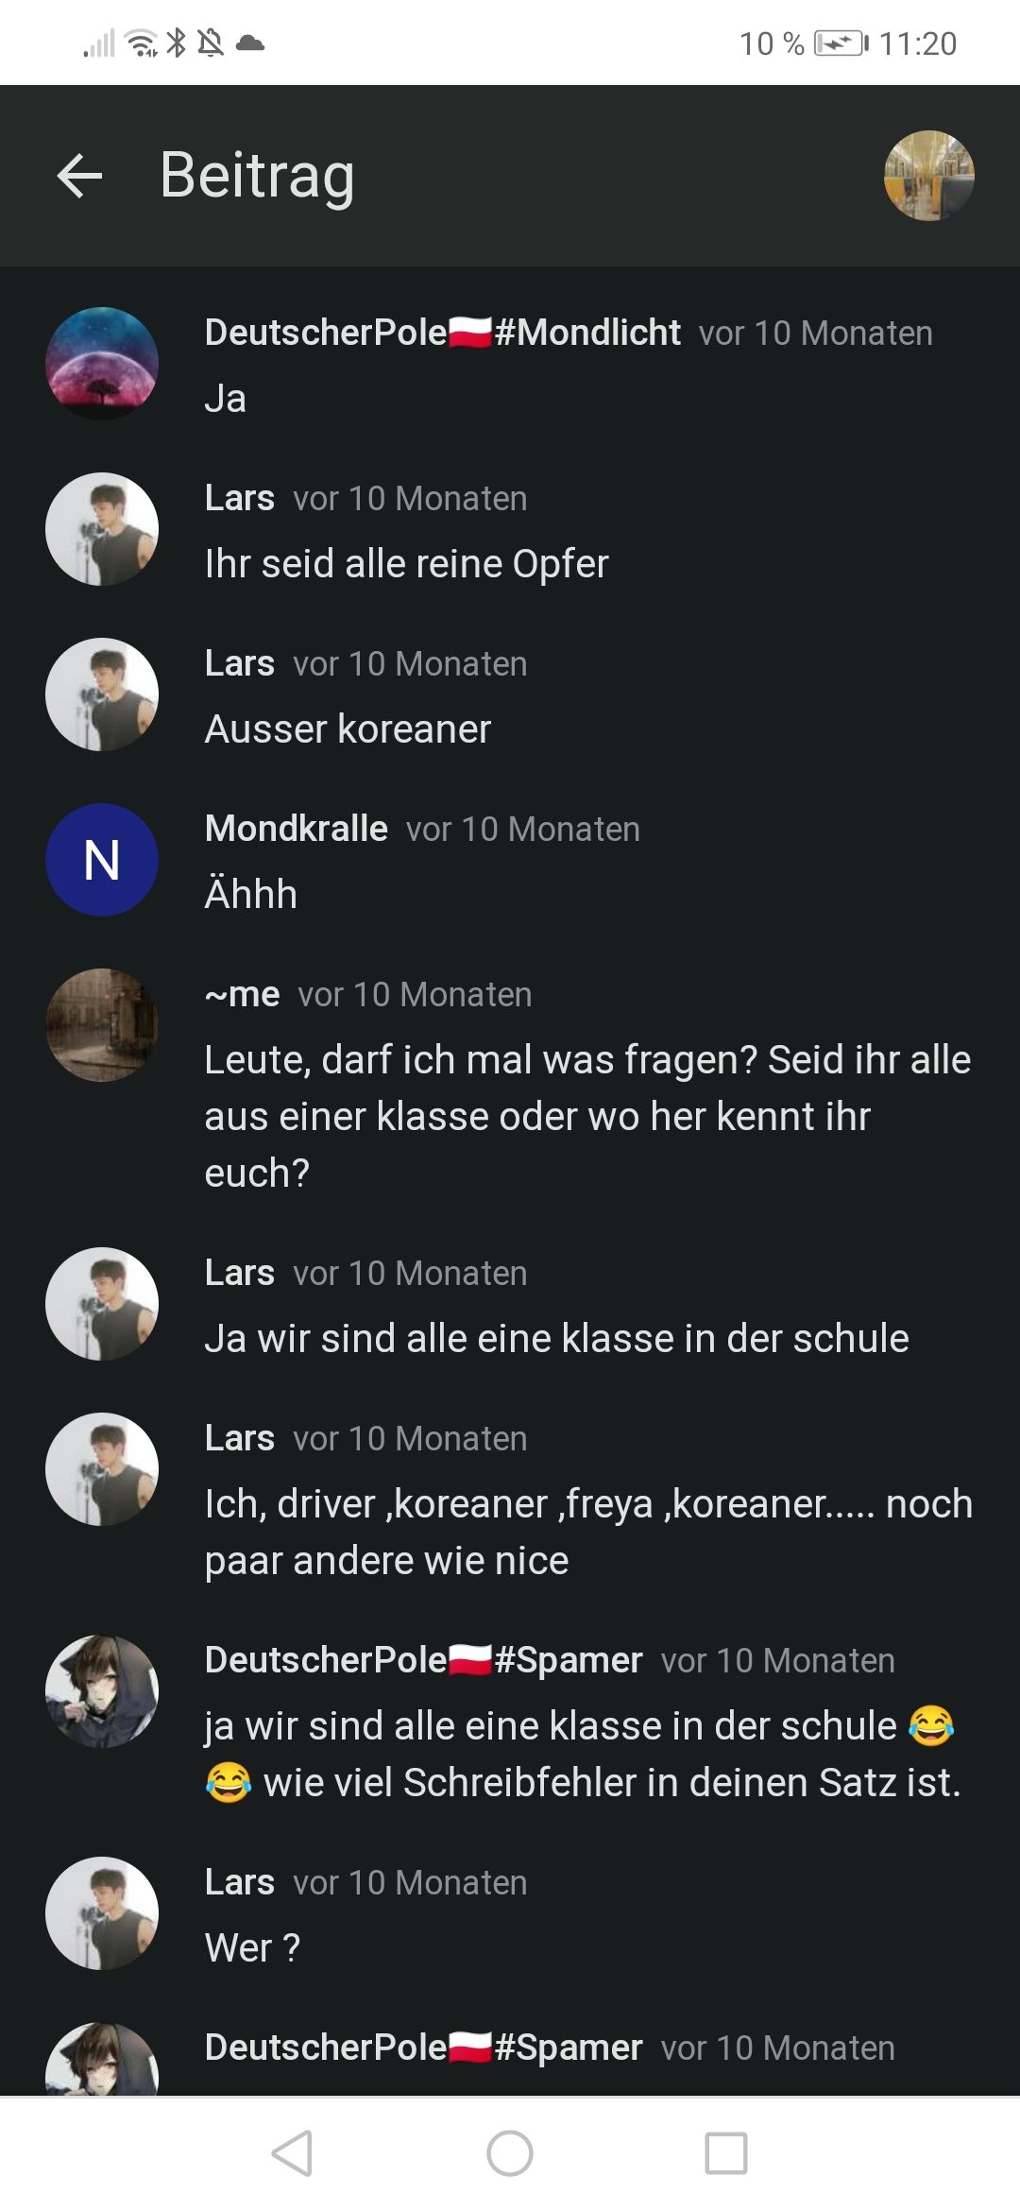Tap the moon avatar of DeutscherPole #Mondlicht
The height and width of the screenshot is (2211, 1020).
pos(102,364)
